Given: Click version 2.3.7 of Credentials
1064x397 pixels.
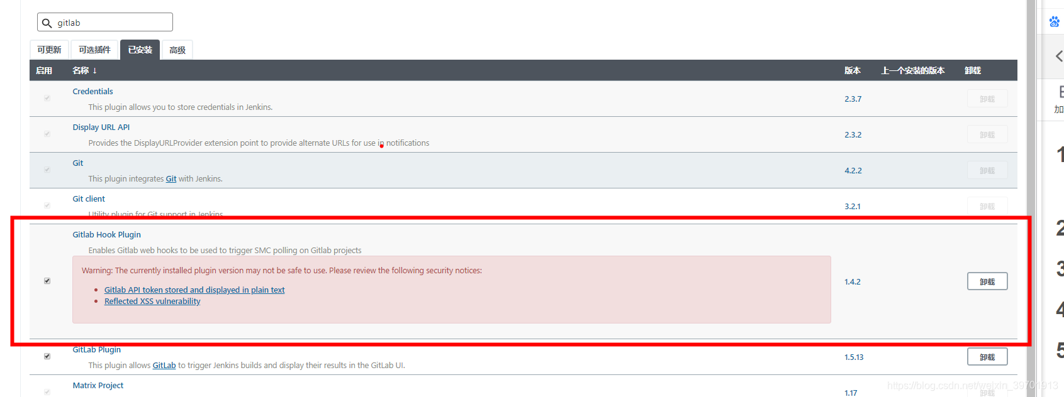Looking at the screenshot, I should (853, 99).
